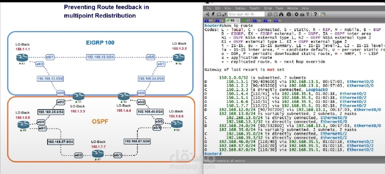Click the Connect in Tab toolbar icon

(219, 15)
